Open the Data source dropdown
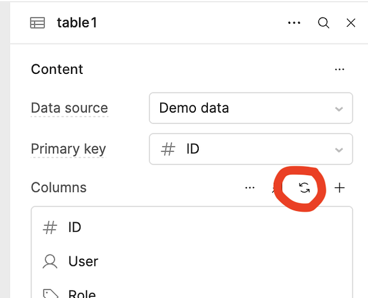The height and width of the screenshot is (298, 368). [x=251, y=108]
